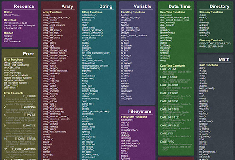This screenshot has width=235, height=160.
Task: Open array_merge_recursive() entry
Action: click(x=56, y=71)
